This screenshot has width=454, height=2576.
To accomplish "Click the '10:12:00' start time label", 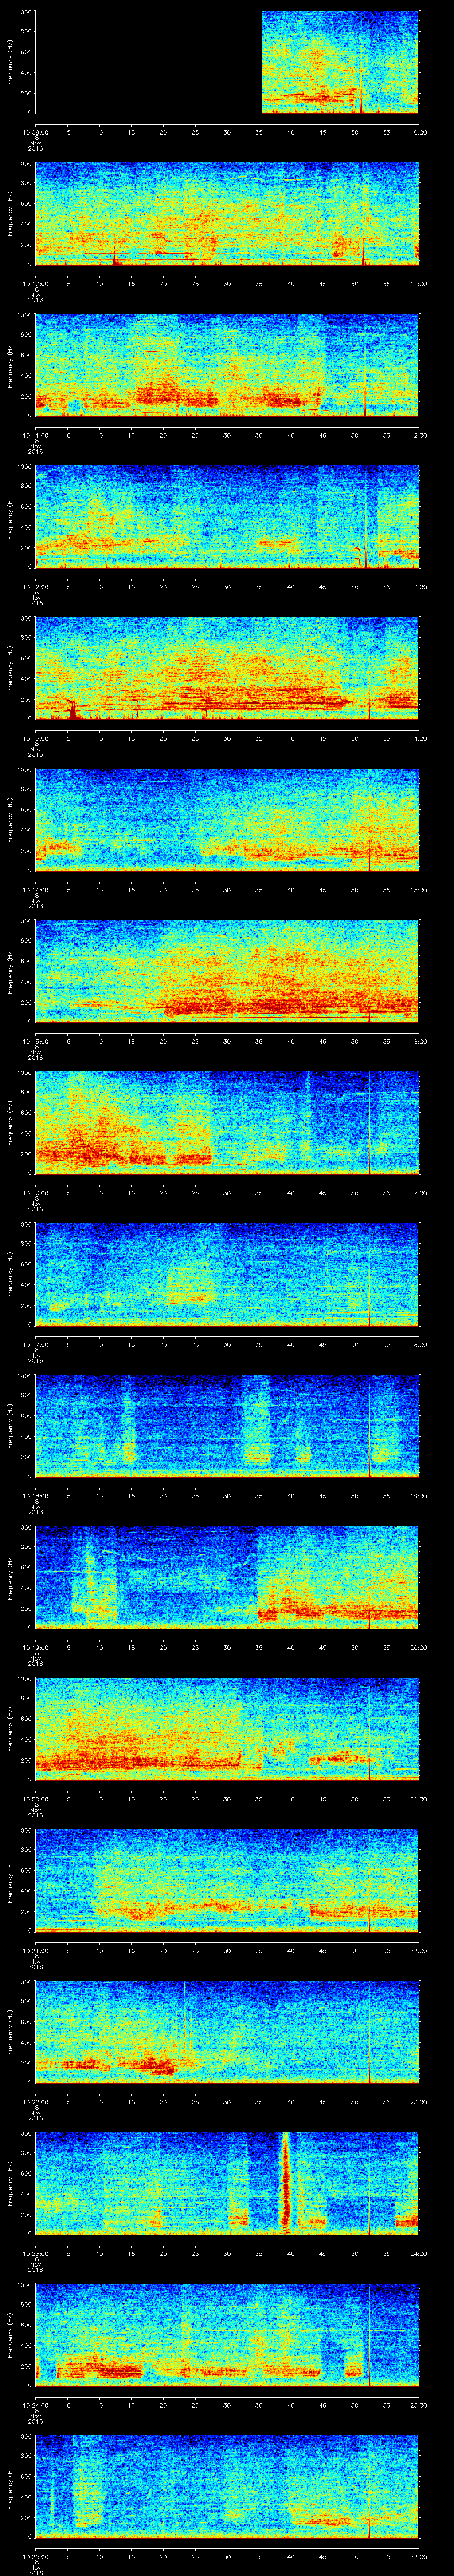I will [x=35, y=586].
